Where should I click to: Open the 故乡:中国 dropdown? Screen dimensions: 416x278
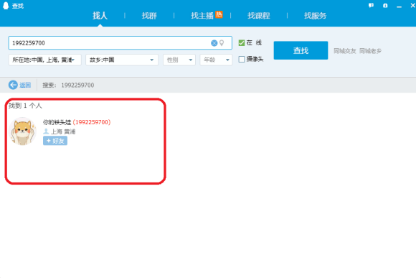[x=122, y=60]
